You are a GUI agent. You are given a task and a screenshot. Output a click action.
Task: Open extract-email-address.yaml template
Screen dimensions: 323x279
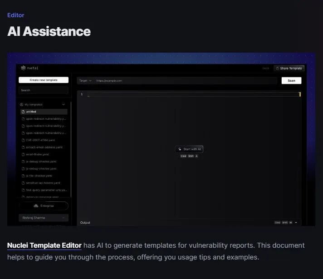[44, 147]
